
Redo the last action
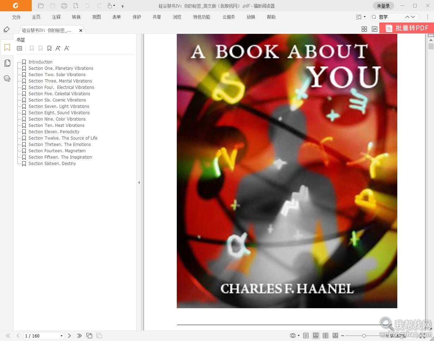click(99, 6)
